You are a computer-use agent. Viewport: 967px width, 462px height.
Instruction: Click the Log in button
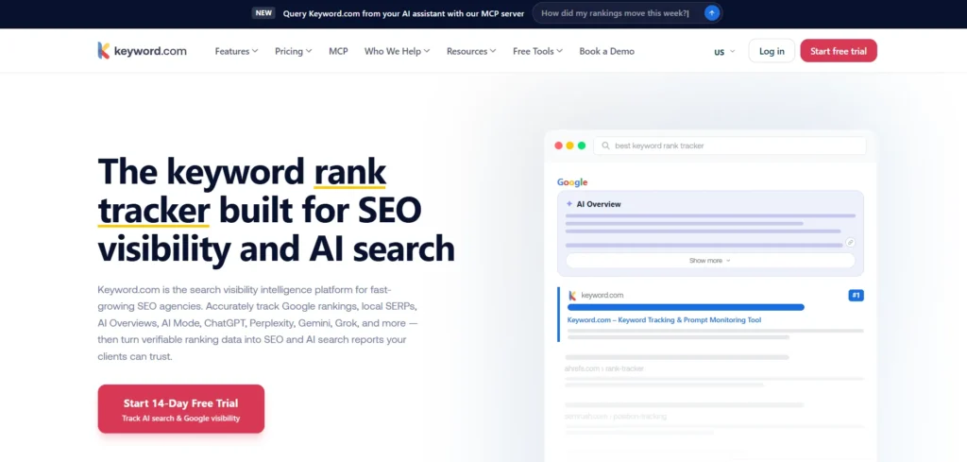772,51
